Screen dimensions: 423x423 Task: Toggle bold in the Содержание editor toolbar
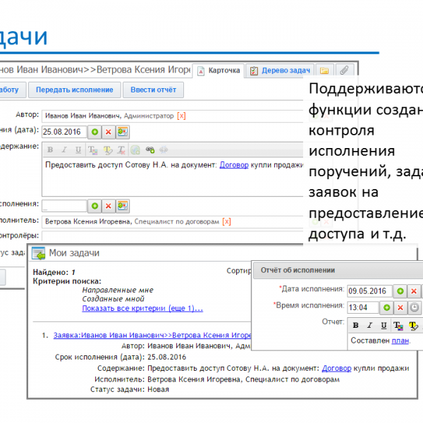tap(51, 149)
